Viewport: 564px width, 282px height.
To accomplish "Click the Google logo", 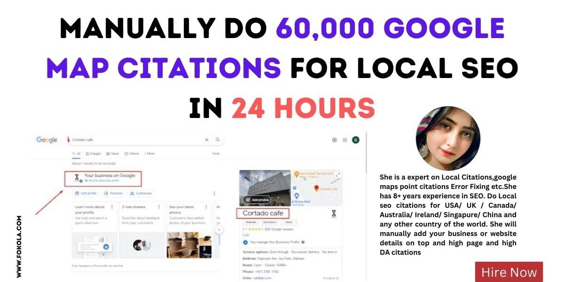I will pos(47,140).
